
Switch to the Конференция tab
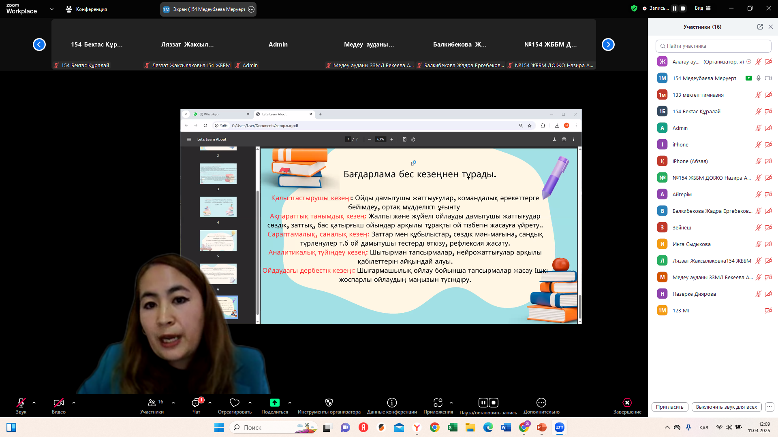[x=86, y=9]
